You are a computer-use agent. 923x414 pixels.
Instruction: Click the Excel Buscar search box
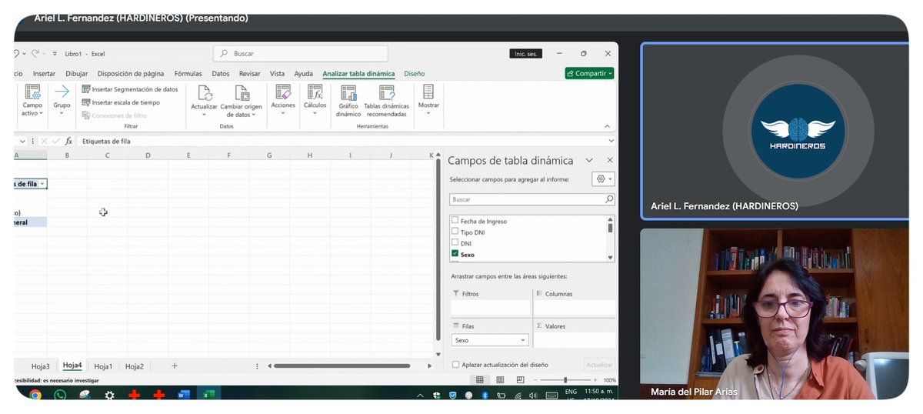(x=301, y=54)
